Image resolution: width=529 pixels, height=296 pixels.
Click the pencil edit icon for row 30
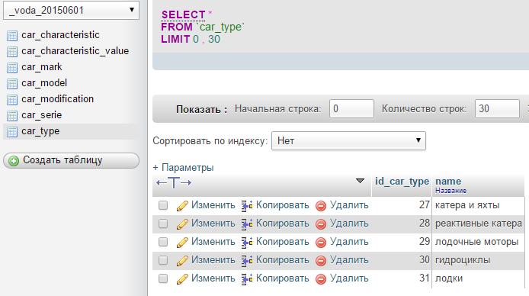click(x=182, y=260)
